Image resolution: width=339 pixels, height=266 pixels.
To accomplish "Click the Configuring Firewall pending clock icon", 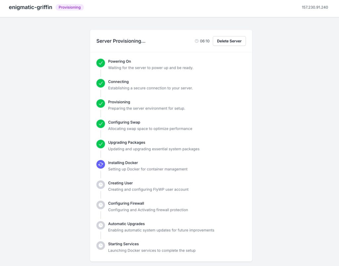I will pos(101,205).
